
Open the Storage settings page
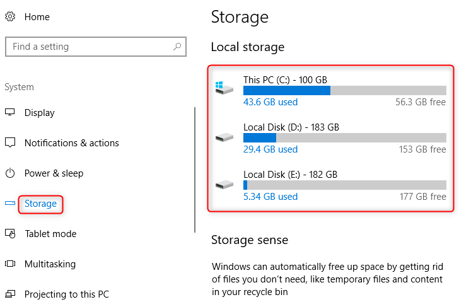coord(40,204)
